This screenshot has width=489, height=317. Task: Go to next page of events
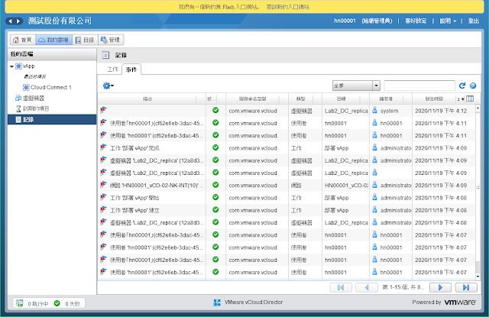click(440, 287)
